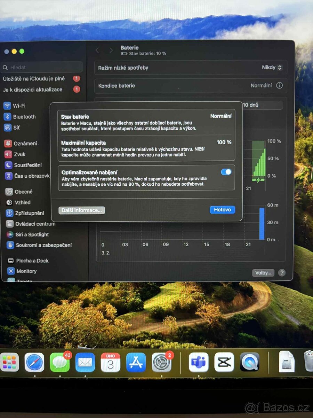Click the Kondice baterie info icon

tap(281, 85)
